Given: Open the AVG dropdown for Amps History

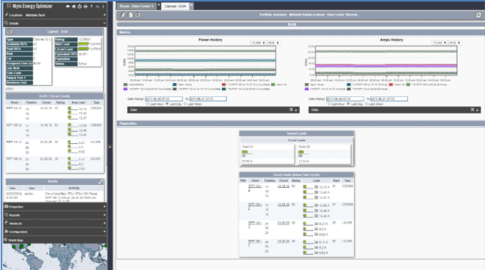Looking at the screenshot, I should (455, 43).
